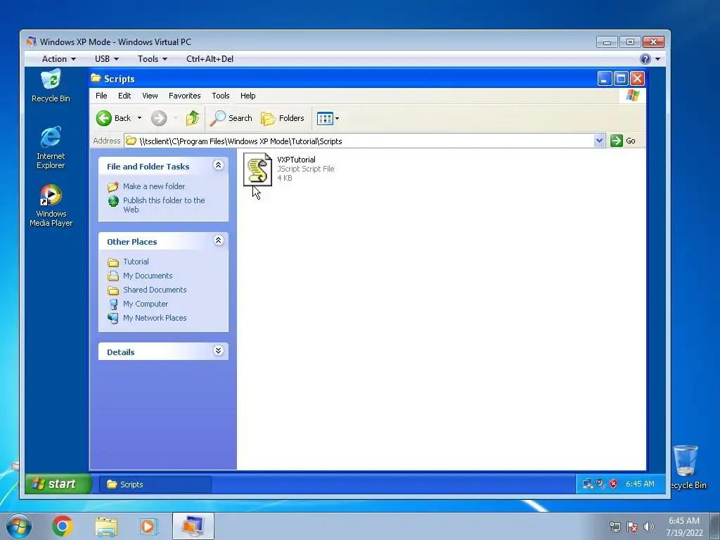
Task: Open Windows Explorer from Windows 7 taskbar
Action: [106, 527]
